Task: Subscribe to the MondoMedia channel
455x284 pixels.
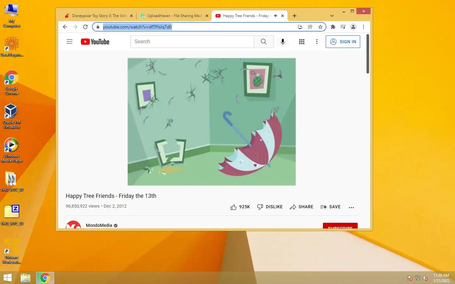Action: coord(340,226)
